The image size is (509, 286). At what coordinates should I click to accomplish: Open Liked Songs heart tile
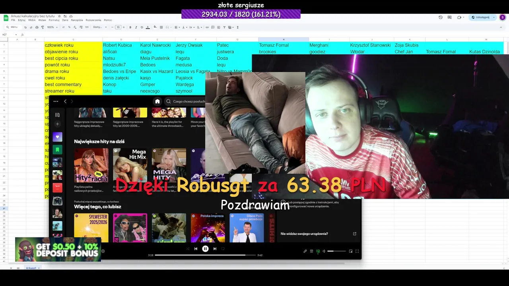click(57, 137)
